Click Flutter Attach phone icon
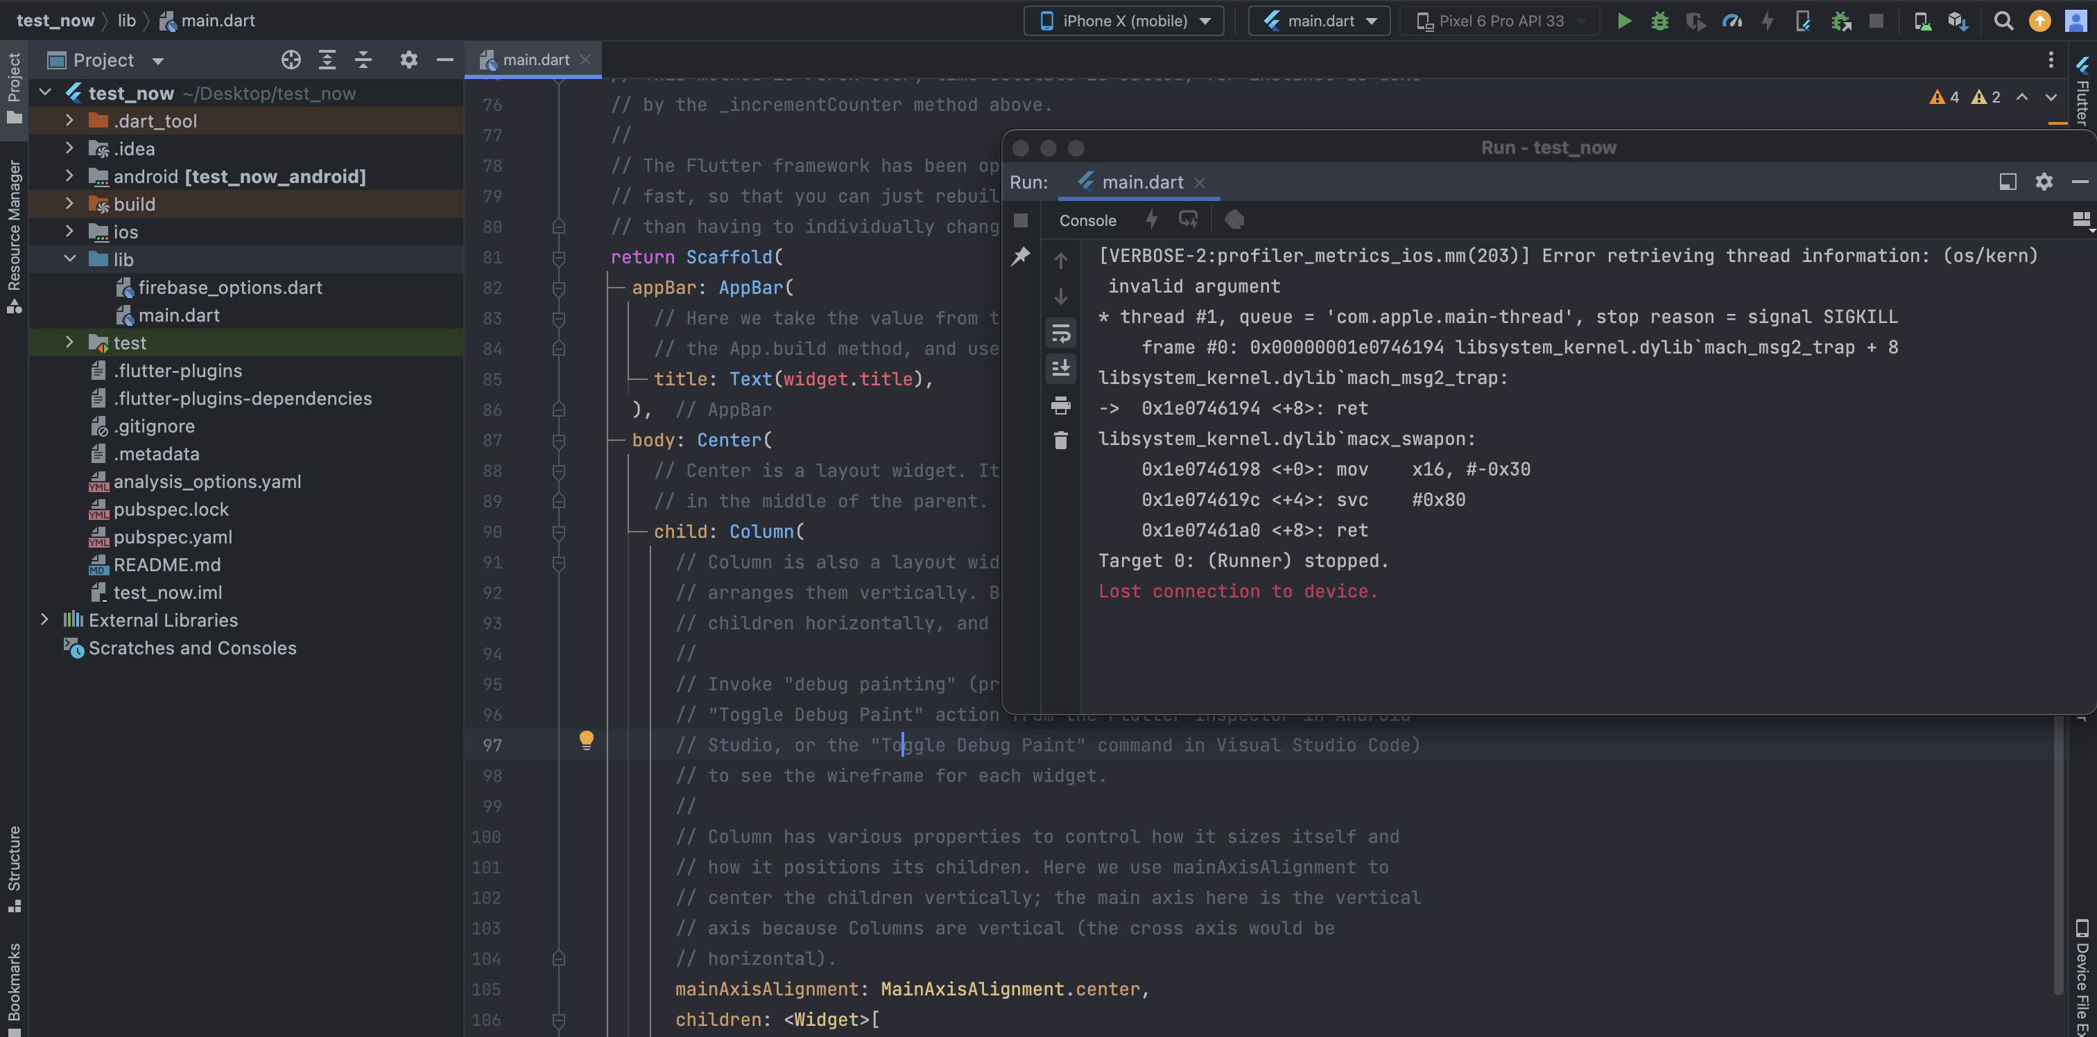This screenshot has width=2097, height=1037. [x=1803, y=21]
